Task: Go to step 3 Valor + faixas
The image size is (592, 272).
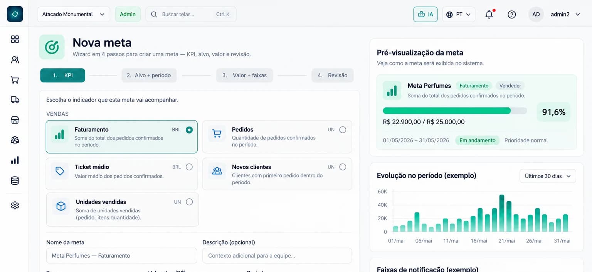Action: 244,75
